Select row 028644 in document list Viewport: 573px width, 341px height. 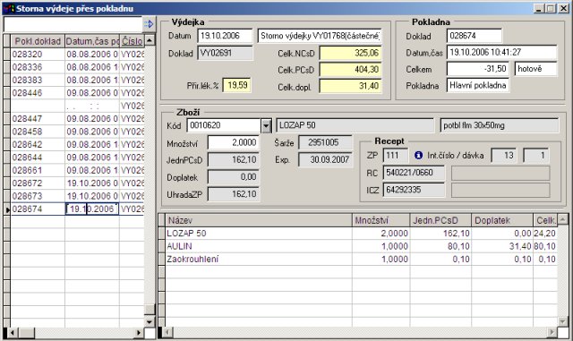pos(77,158)
